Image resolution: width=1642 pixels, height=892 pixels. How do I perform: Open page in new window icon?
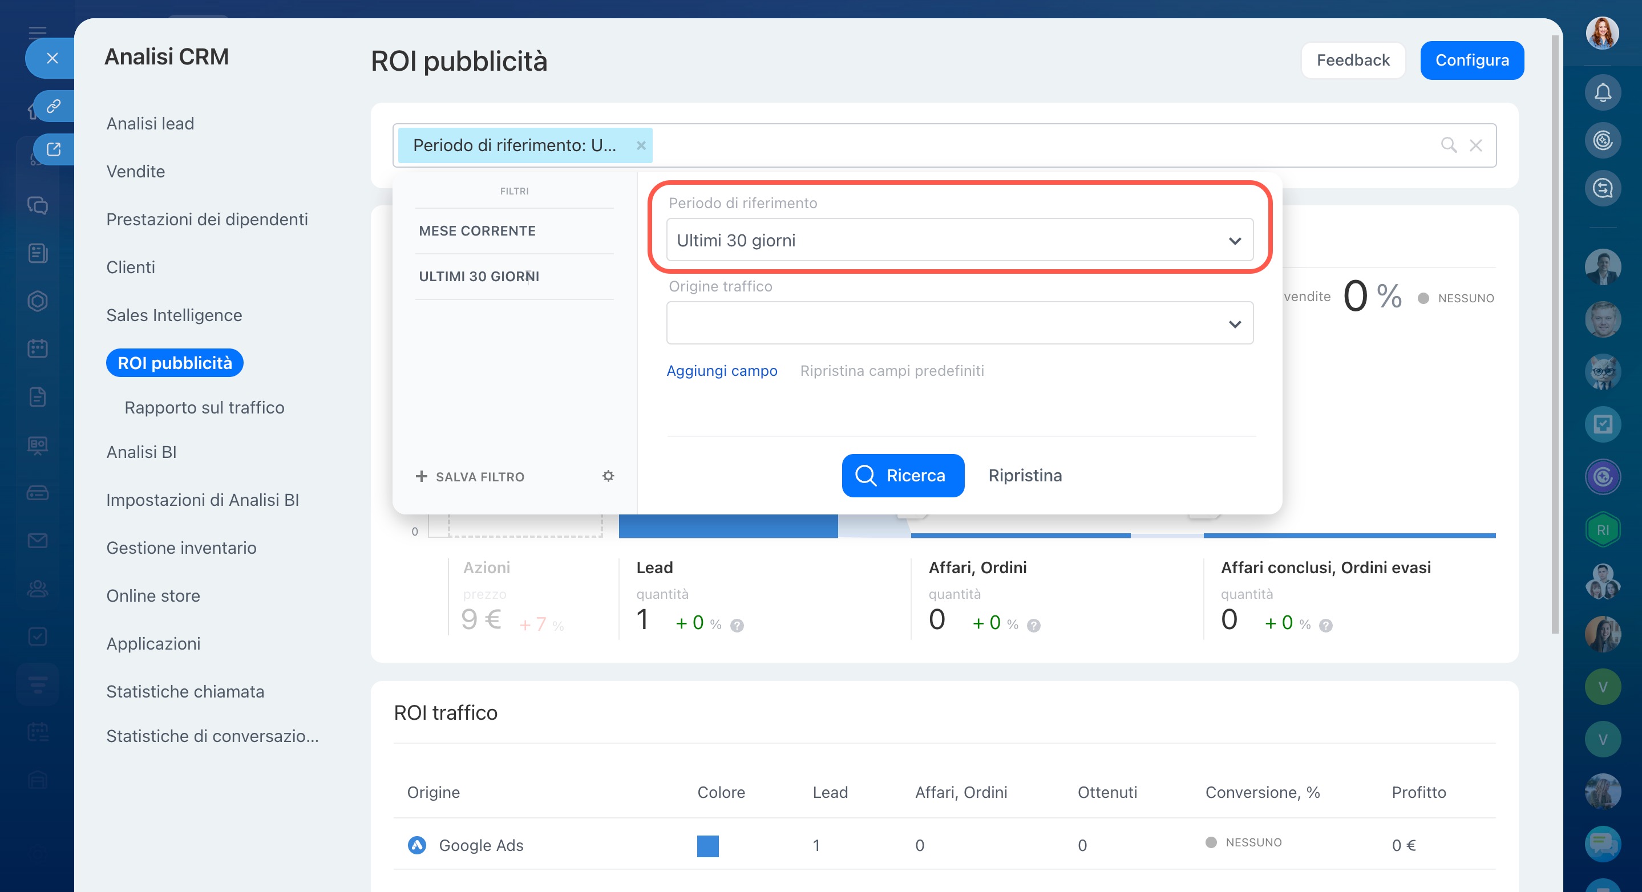coord(54,149)
